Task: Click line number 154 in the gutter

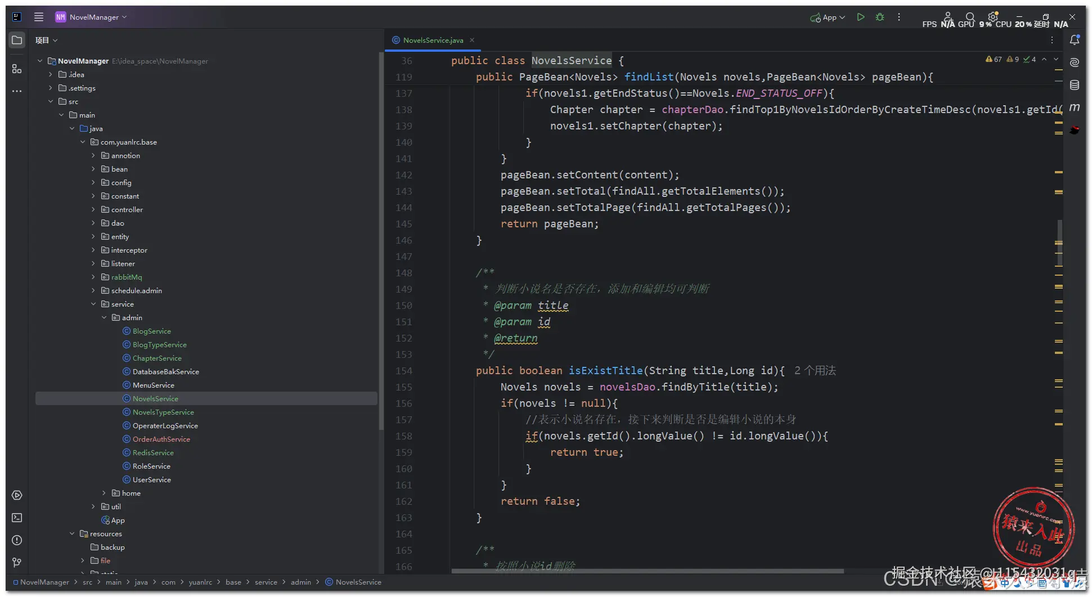Action: point(404,371)
